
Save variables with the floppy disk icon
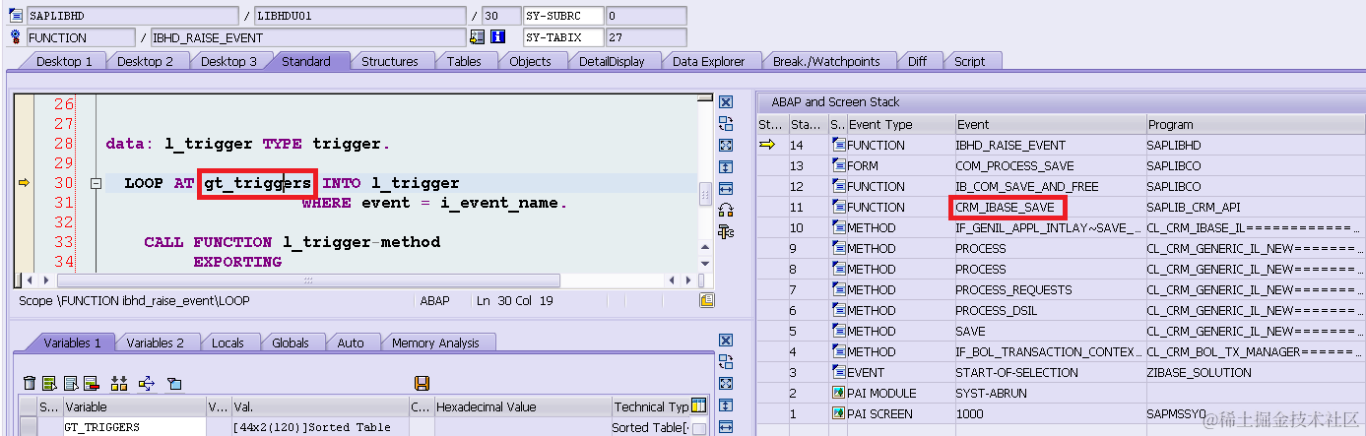coord(423,383)
